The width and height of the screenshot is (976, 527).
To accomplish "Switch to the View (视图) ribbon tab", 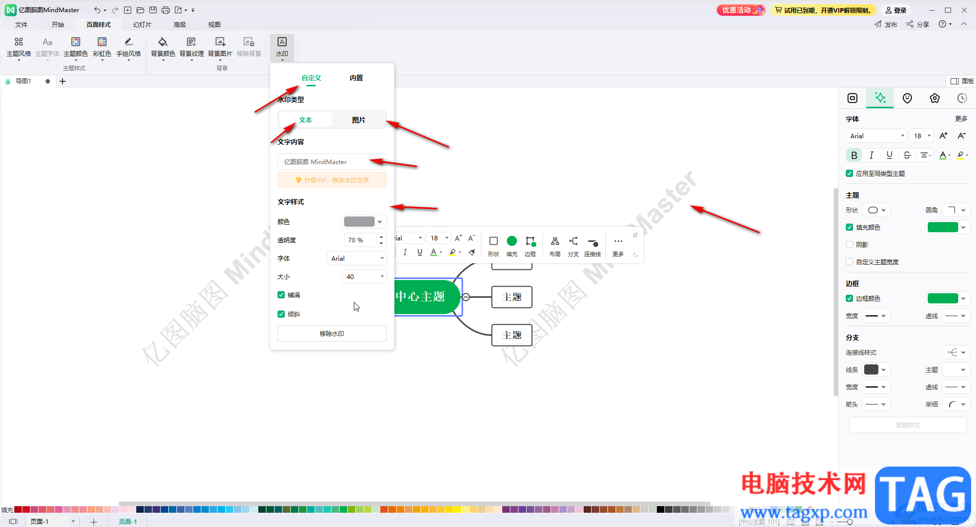I will click(215, 24).
